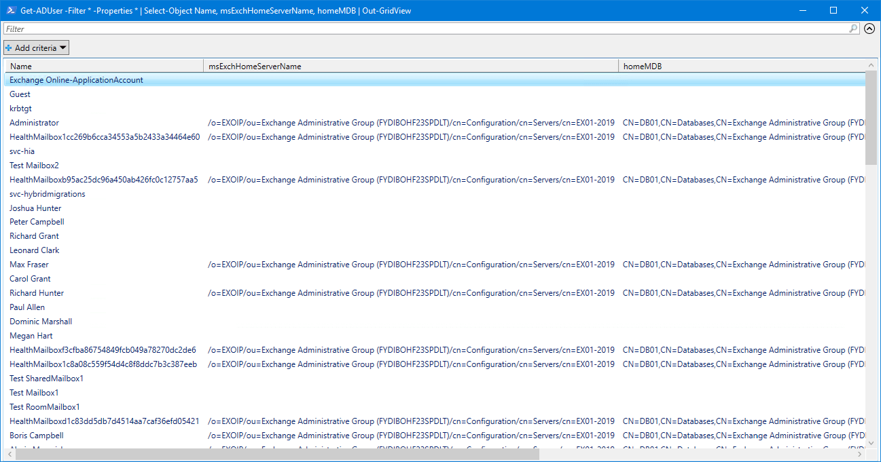Select the Paul Allen row
This screenshot has height=462, width=881.
[435, 307]
